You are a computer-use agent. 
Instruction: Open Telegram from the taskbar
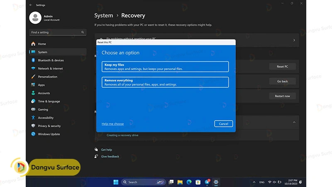[x=207, y=182]
